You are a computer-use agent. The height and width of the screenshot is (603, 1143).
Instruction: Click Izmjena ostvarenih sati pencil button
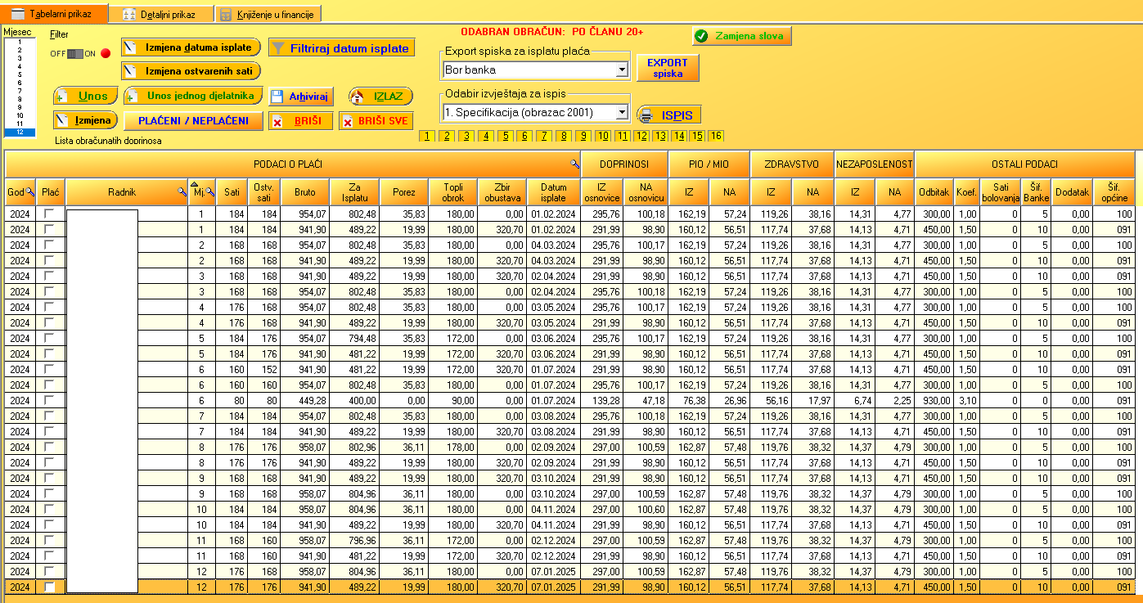coord(191,71)
